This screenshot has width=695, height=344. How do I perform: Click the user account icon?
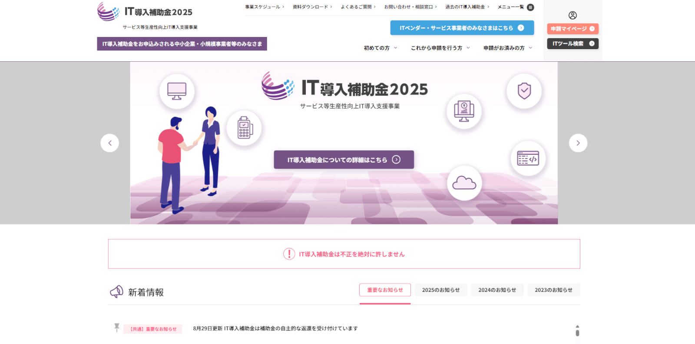click(x=573, y=16)
